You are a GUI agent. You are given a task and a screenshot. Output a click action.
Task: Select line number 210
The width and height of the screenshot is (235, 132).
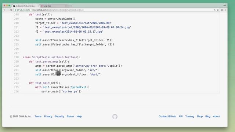[16, 23]
